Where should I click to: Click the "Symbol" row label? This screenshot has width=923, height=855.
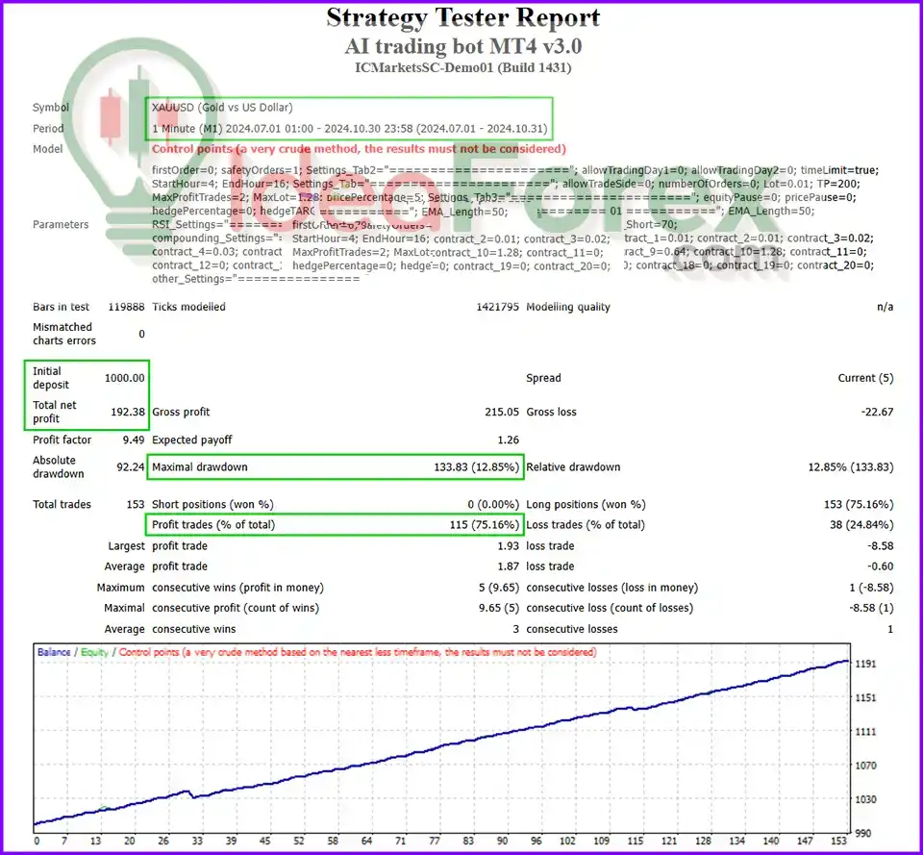click(x=51, y=107)
